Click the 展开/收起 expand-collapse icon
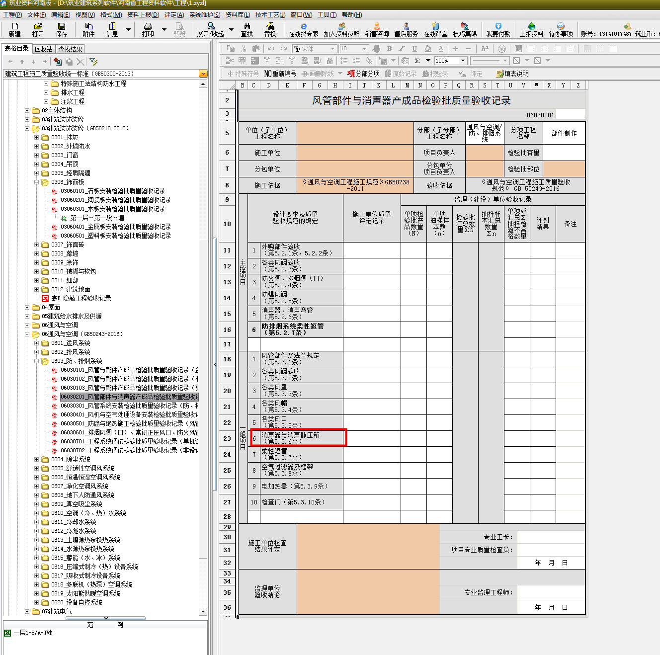 click(210, 29)
